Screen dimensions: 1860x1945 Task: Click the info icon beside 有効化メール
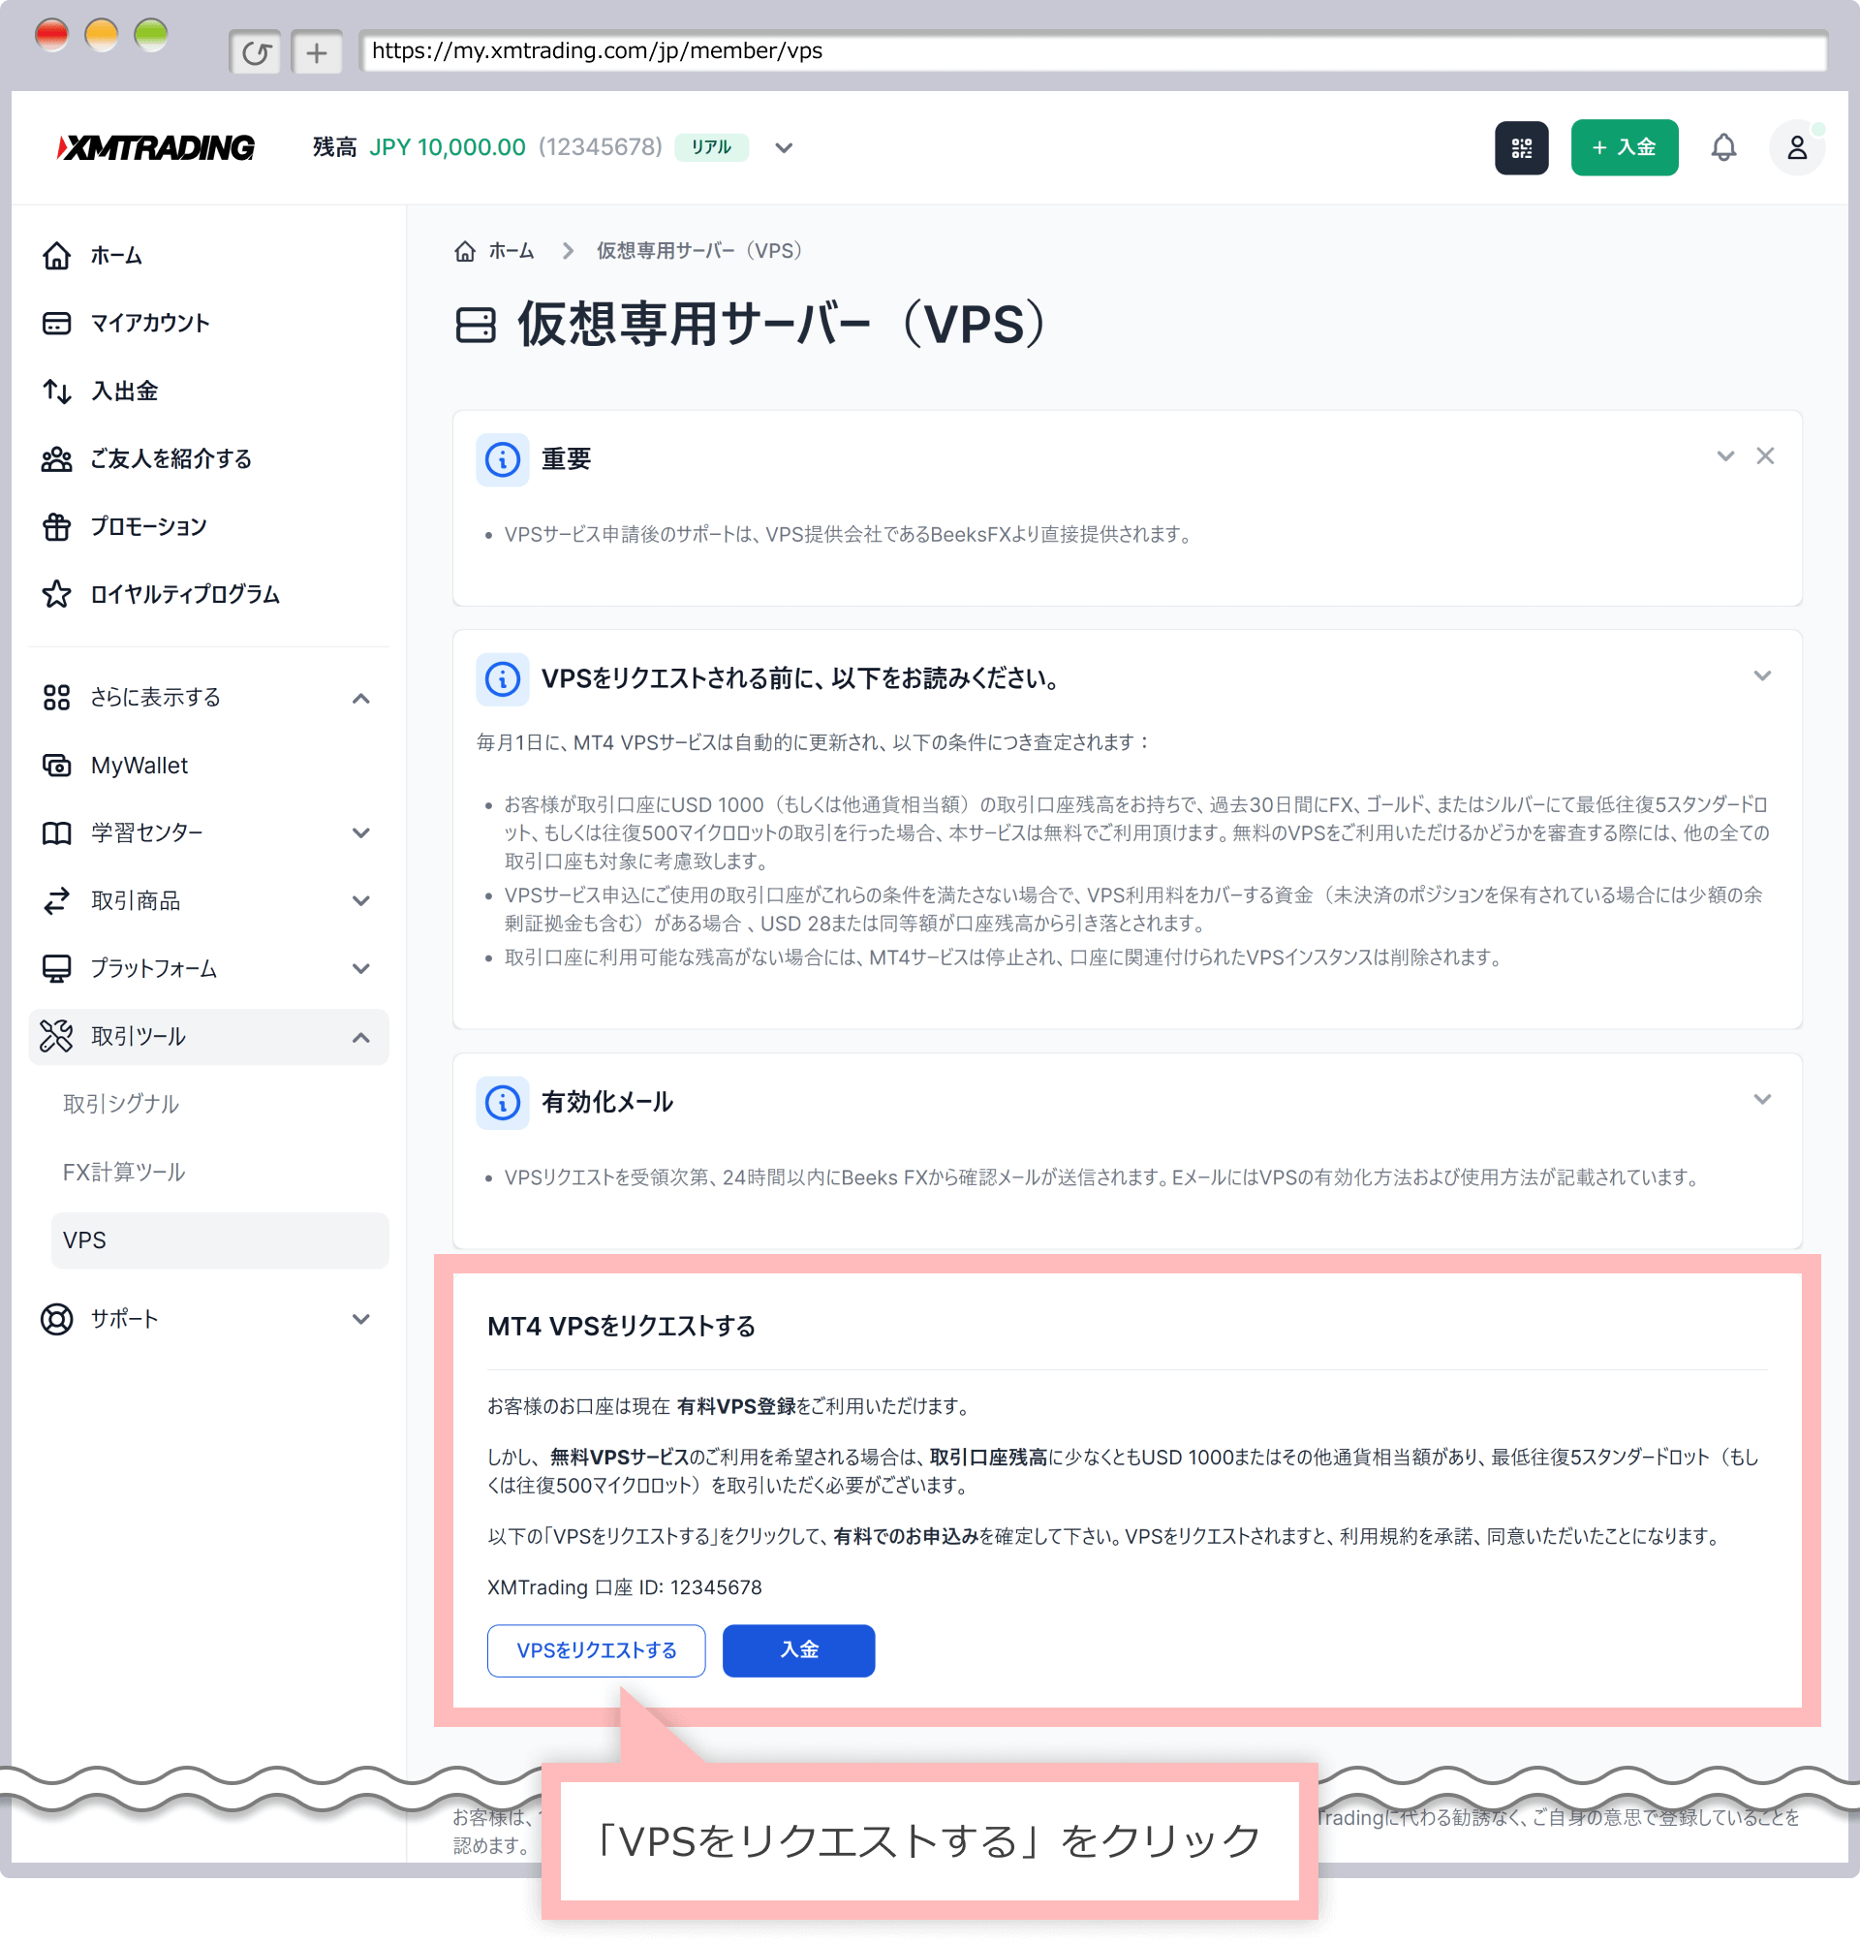tap(503, 1102)
